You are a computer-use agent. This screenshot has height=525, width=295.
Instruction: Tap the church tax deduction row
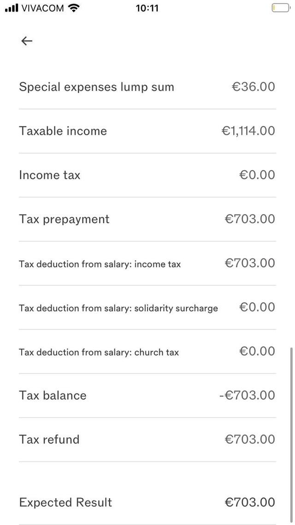[x=147, y=352]
